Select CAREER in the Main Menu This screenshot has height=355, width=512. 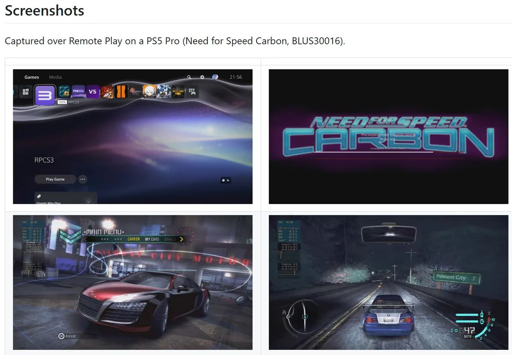(134, 239)
